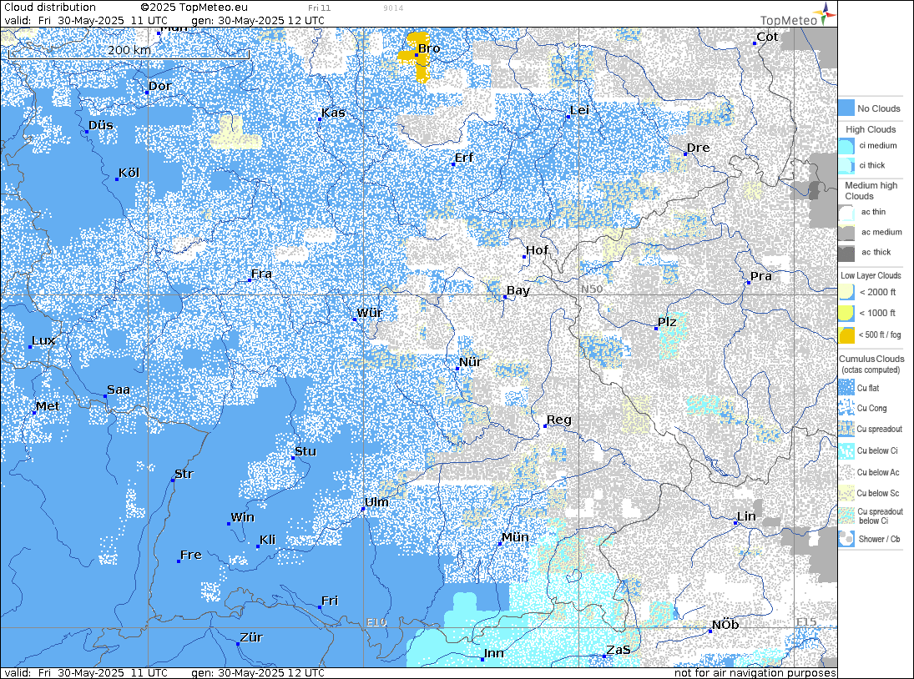The width and height of the screenshot is (914, 679).
Task: Click the Fri city label
Action: point(330,601)
